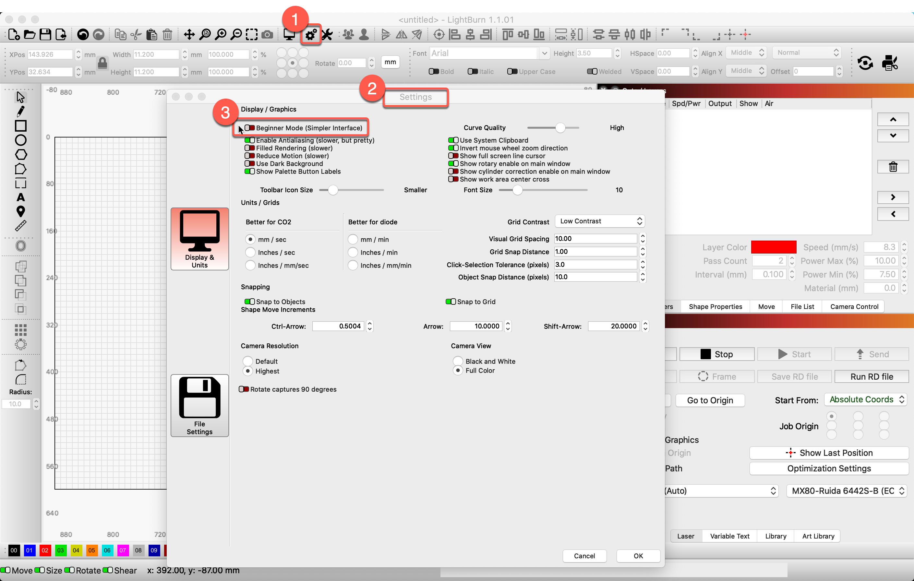Click the Undo icon in the top toolbar

[x=82, y=34]
